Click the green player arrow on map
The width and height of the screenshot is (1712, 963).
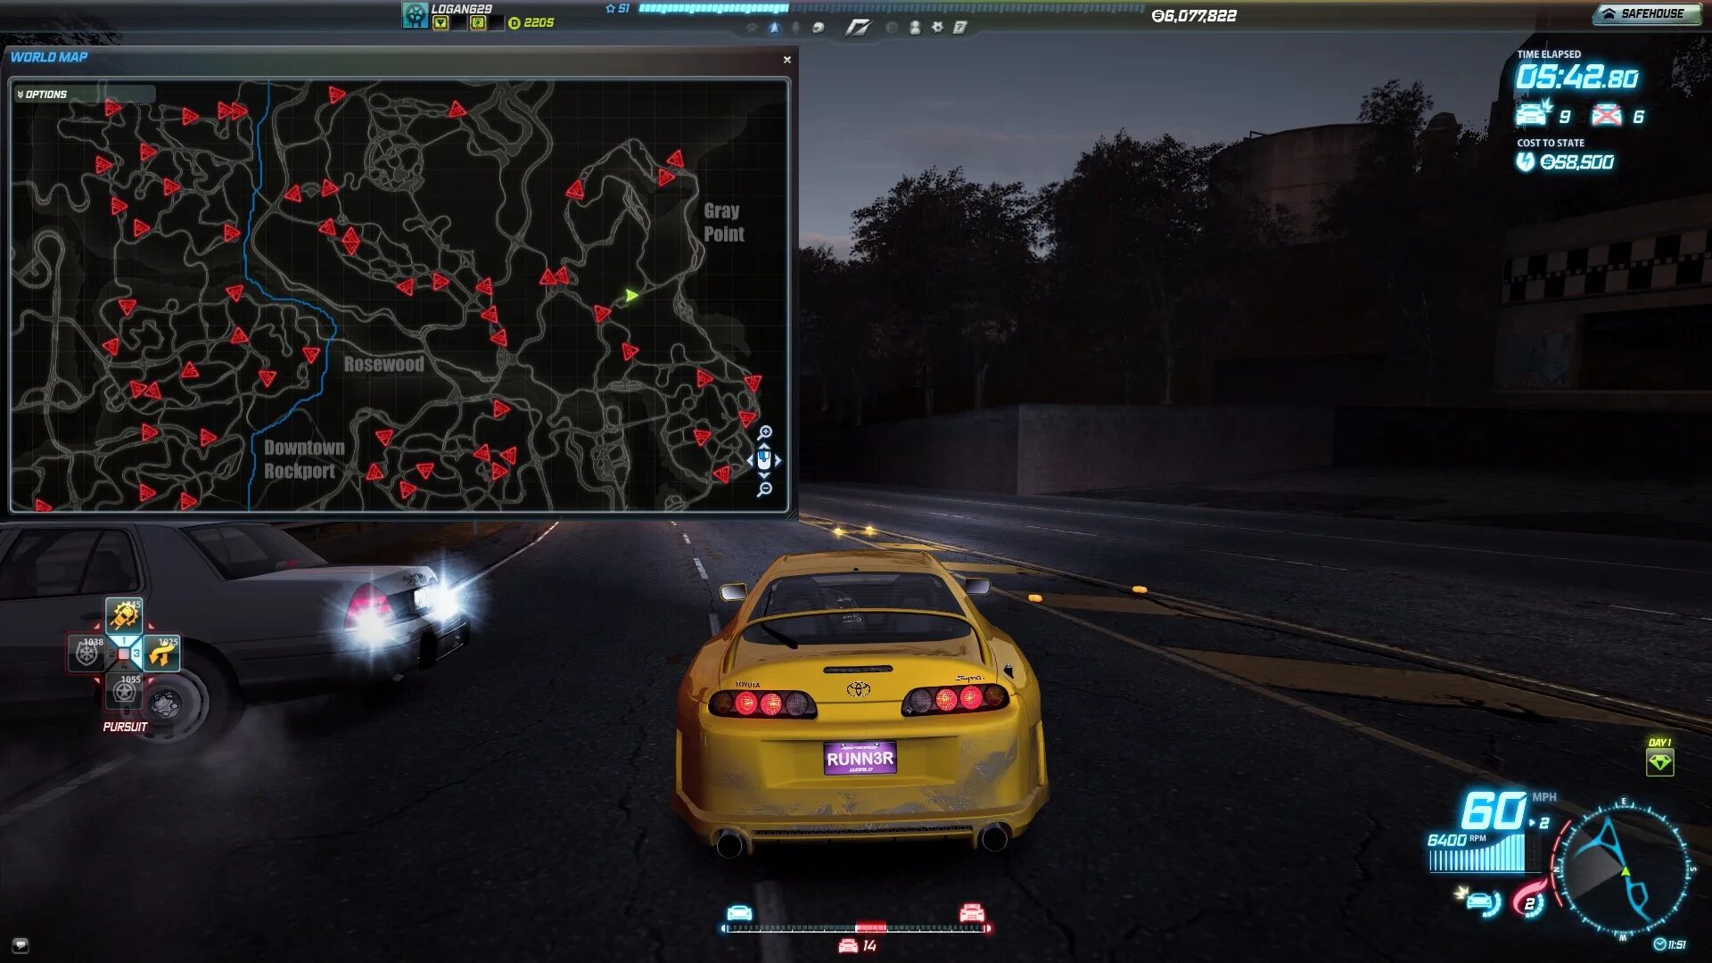(x=631, y=295)
